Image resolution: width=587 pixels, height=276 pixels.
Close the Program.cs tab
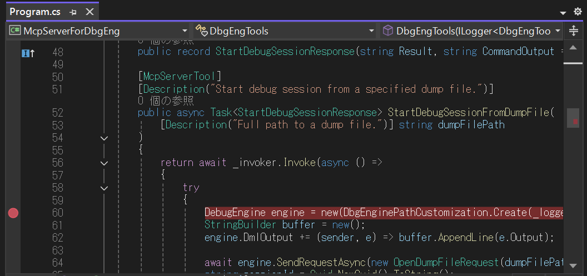(x=90, y=12)
